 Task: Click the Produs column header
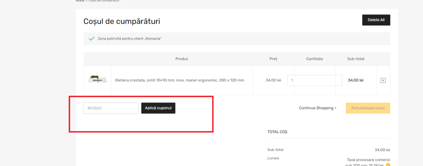(x=181, y=59)
